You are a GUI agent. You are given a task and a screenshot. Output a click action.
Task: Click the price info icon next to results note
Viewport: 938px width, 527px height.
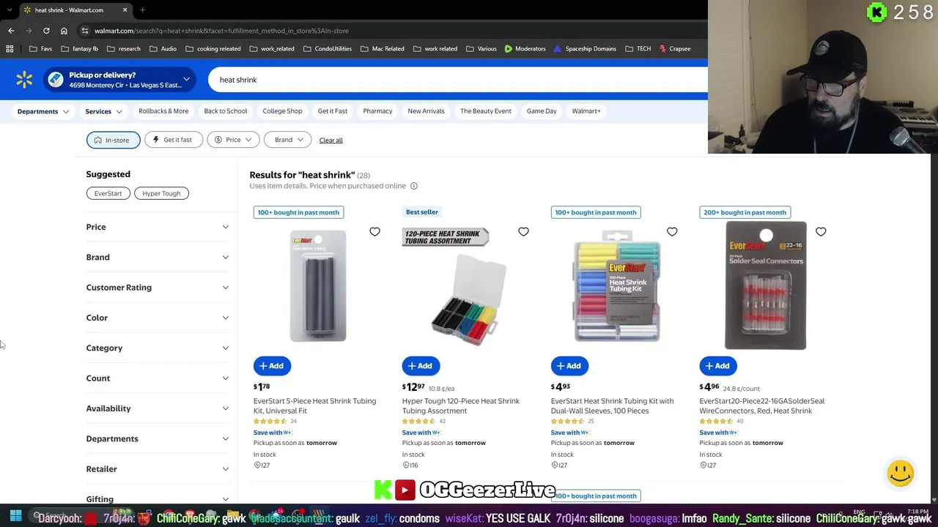pyautogui.click(x=414, y=186)
